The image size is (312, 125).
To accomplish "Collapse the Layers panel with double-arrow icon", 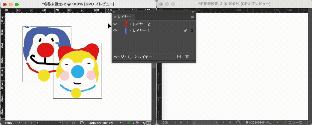I will pyautogui.click(x=193, y=11).
